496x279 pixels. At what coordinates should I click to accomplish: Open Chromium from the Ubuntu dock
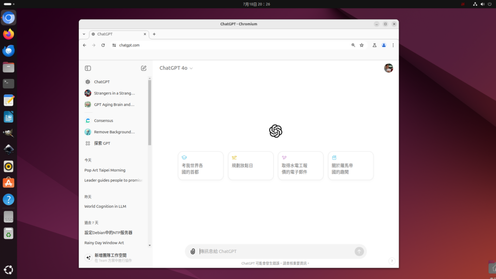click(x=9, y=18)
